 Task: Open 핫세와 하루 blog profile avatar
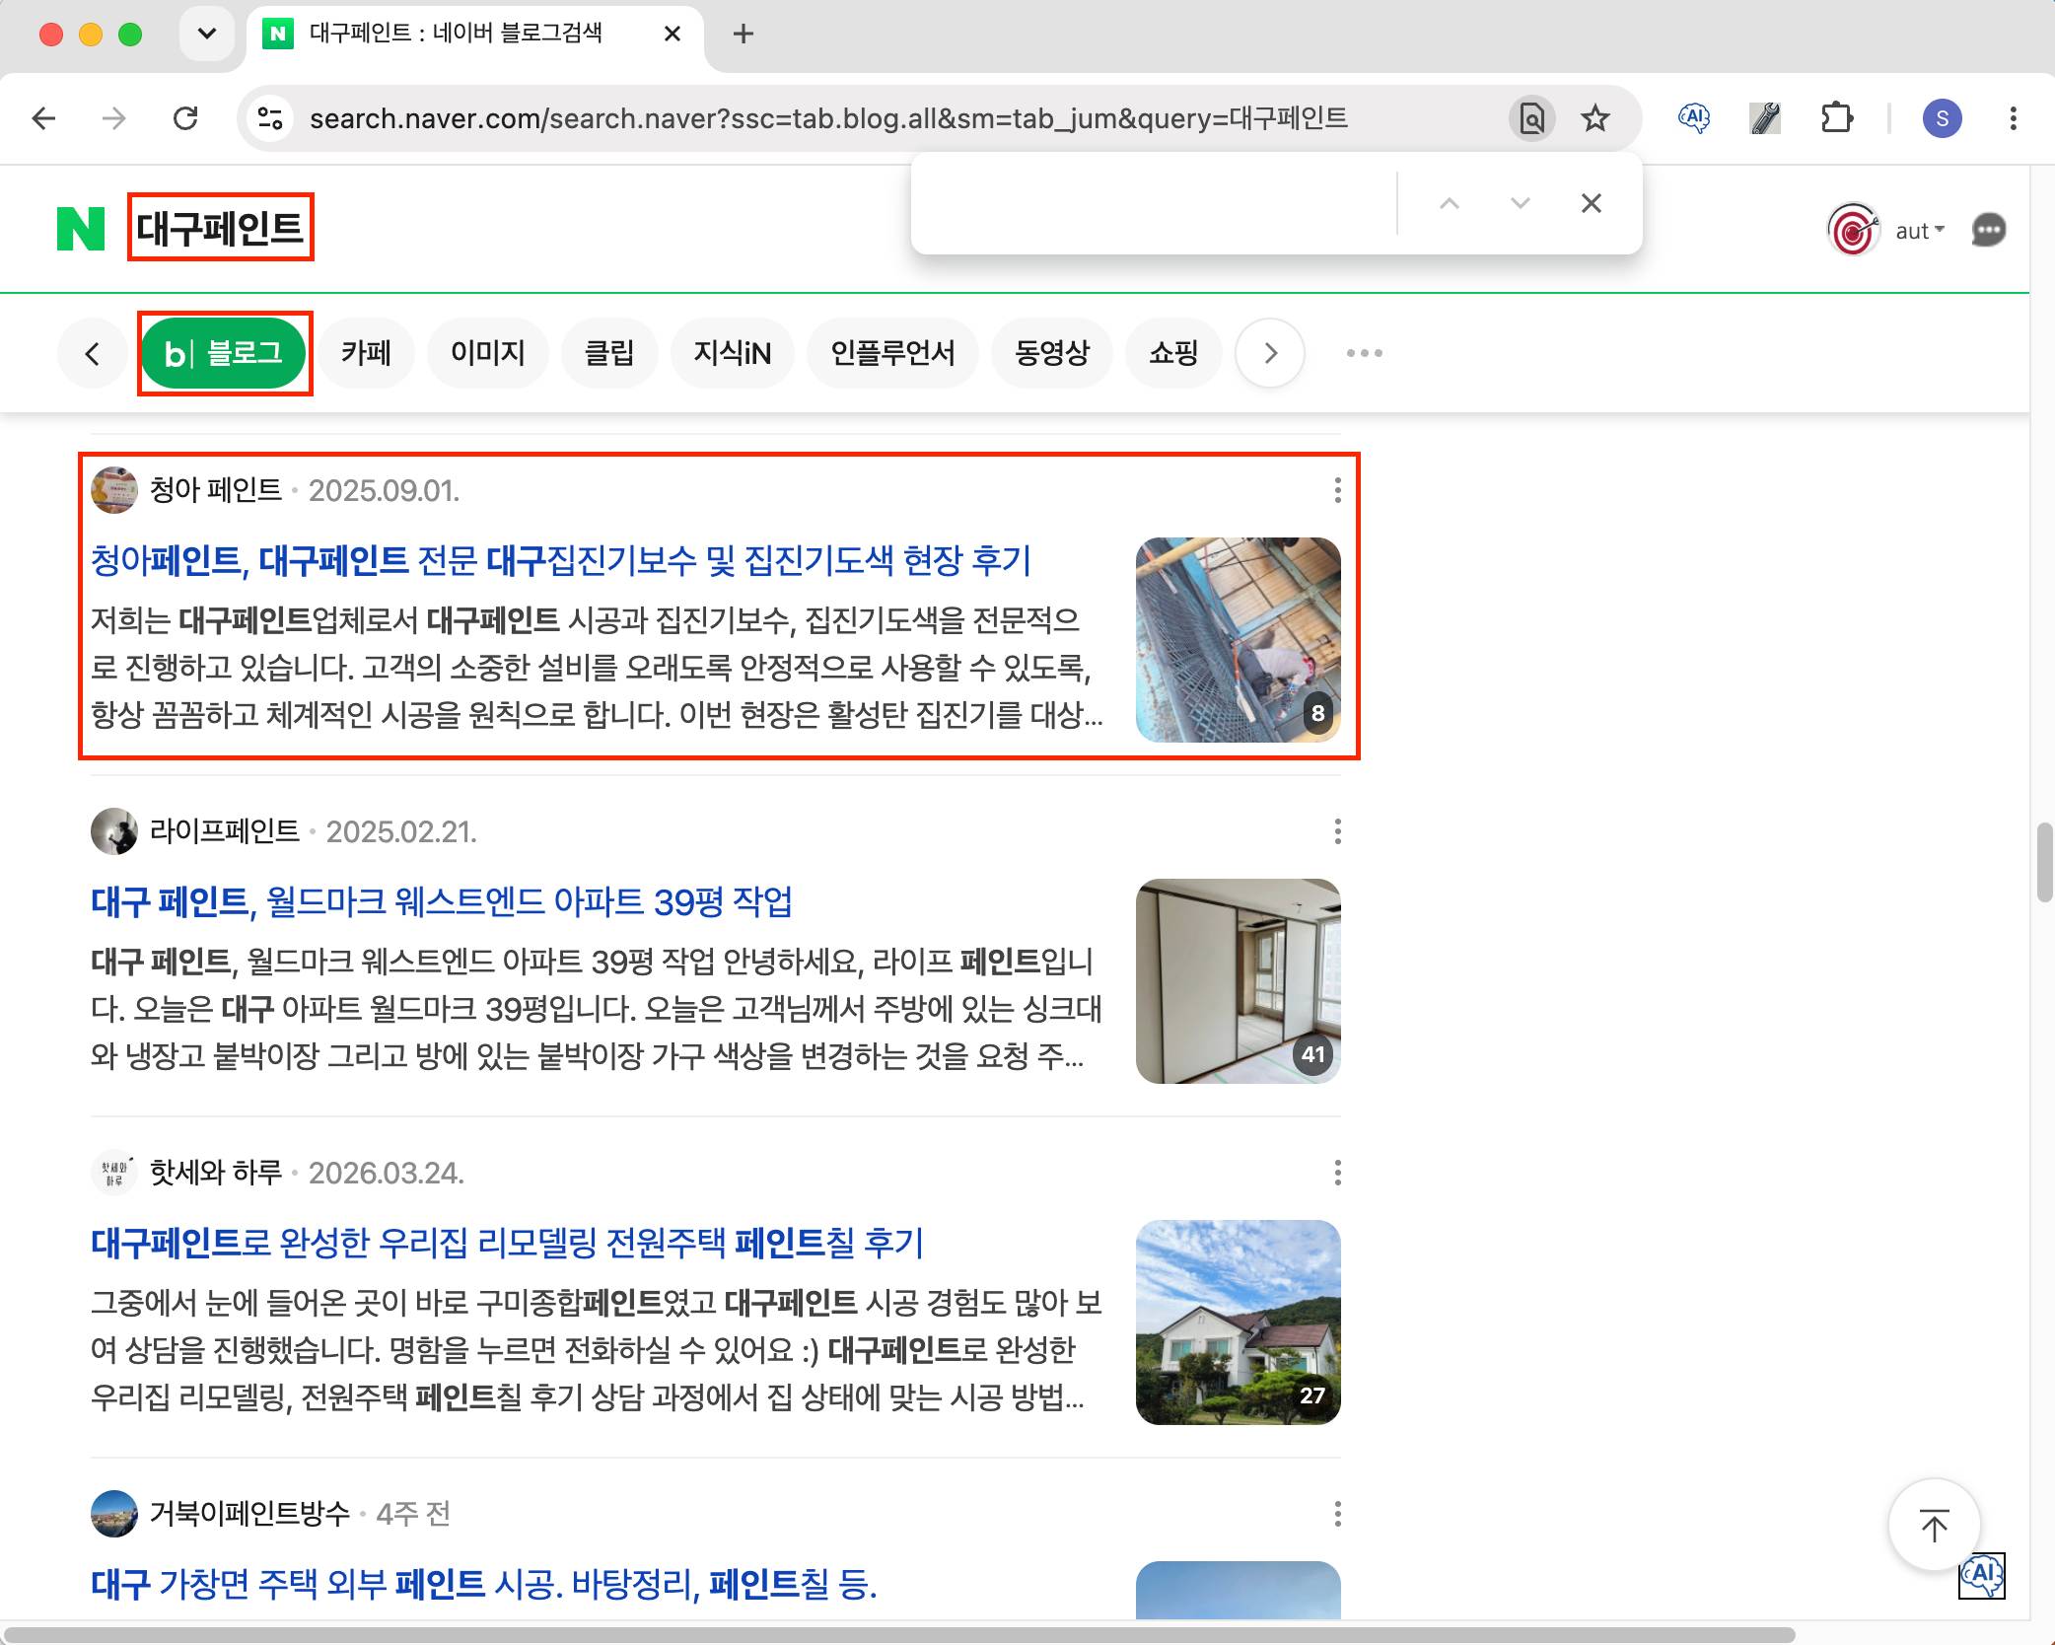tap(114, 1173)
